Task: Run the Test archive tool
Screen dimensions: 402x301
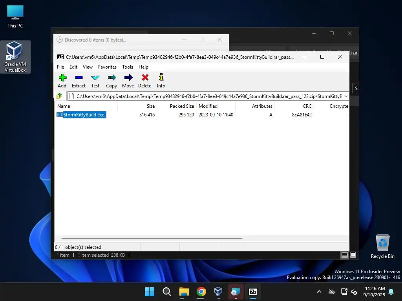Action: coord(95,81)
